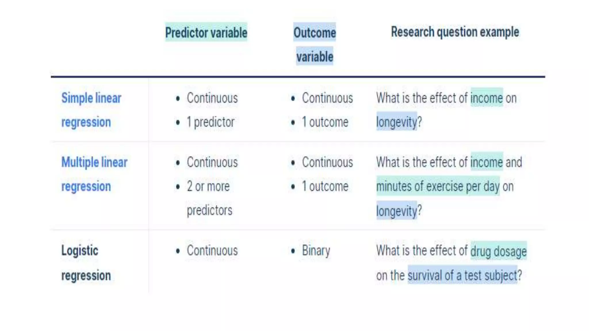The height and width of the screenshot is (331, 589).
Task: Click the Binary outcome bullet item
Action: (316, 251)
